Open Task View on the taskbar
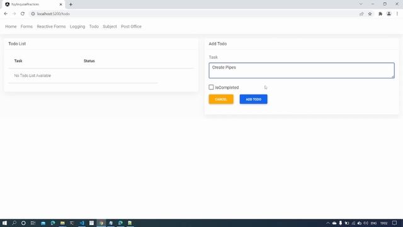 (x=33, y=223)
